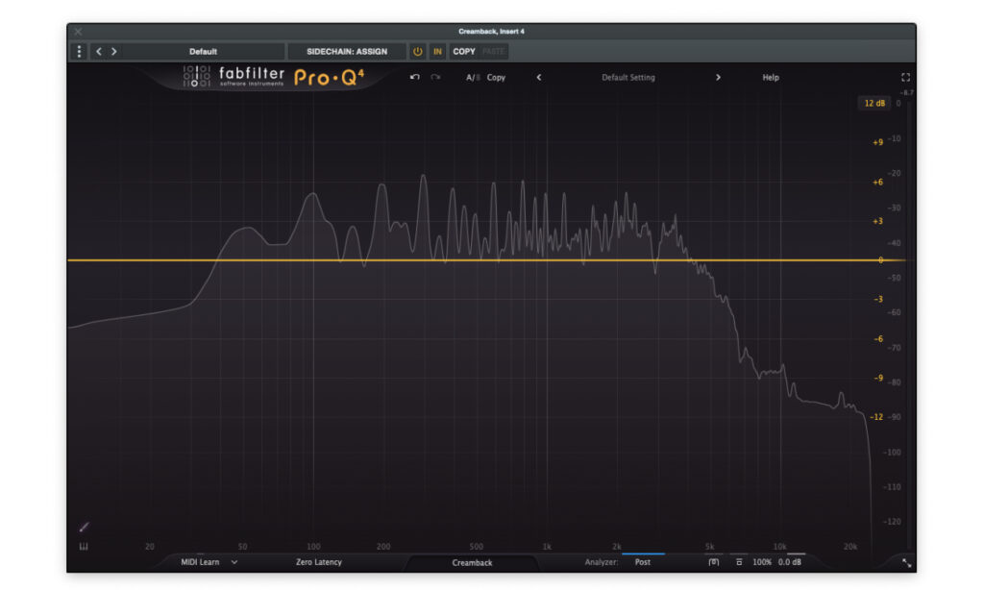Load next FabFilter preset arrow

point(718,77)
